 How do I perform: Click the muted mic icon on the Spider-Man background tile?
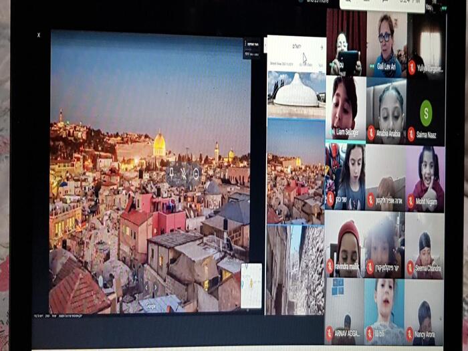click(330, 199)
